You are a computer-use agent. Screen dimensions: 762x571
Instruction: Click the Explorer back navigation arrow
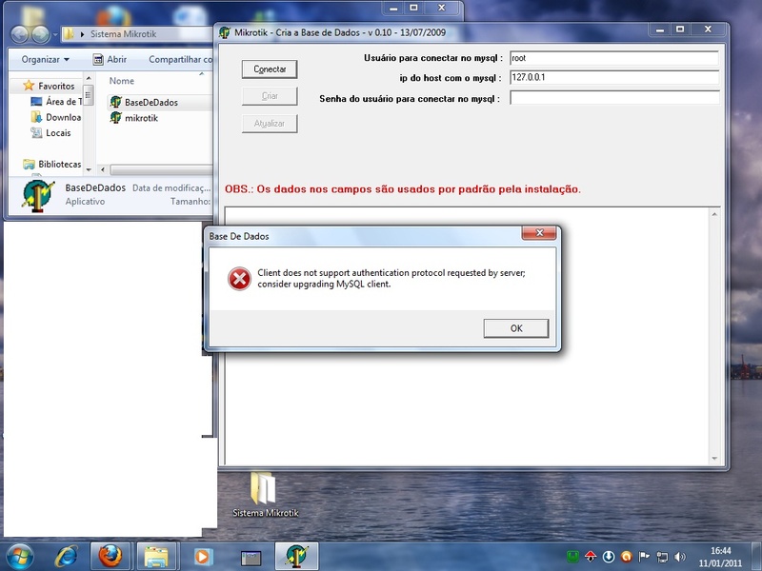click(19, 34)
